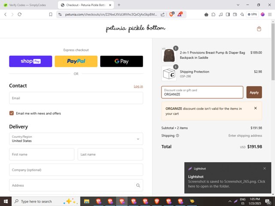Click the Last name field
The height and width of the screenshot is (206, 275).
pos(110,154)
